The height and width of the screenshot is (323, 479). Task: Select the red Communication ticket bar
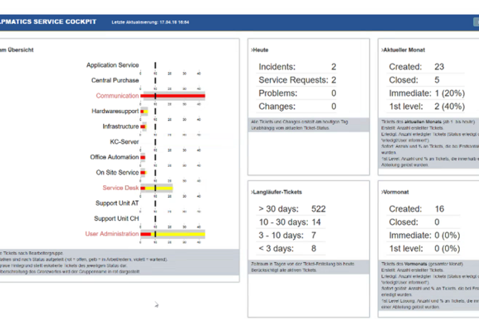(x=172, y=95)
